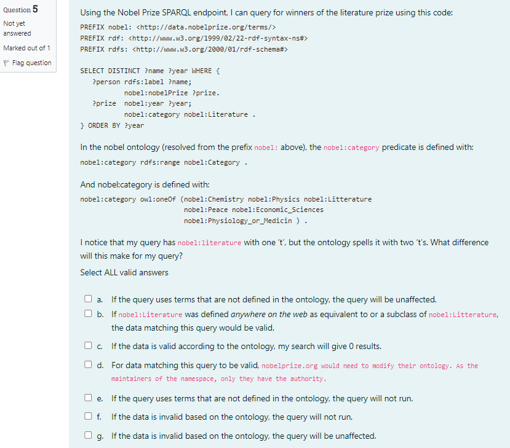This screenshot has width=510, height=448.
Task: Click the '} ORDER BY ?year' code line
Action: tap(112, 125)
